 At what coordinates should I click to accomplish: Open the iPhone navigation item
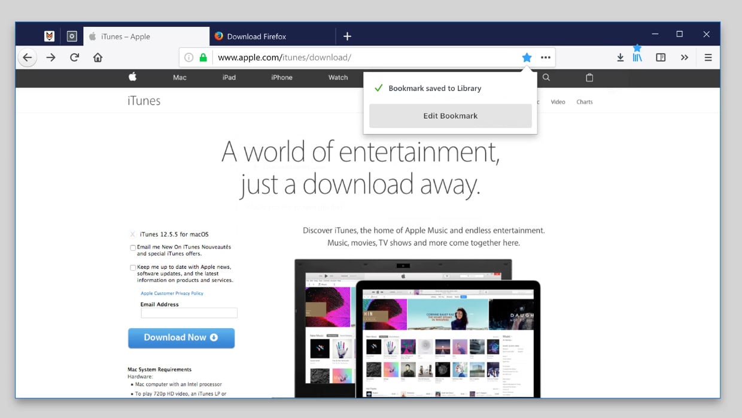coord(282,77)
